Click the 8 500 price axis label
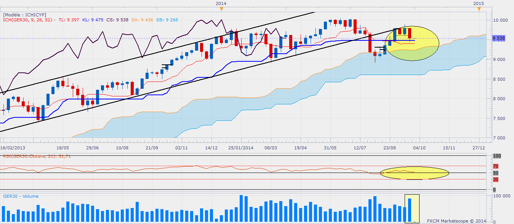514x224 pixels. [x=499, y=79]
